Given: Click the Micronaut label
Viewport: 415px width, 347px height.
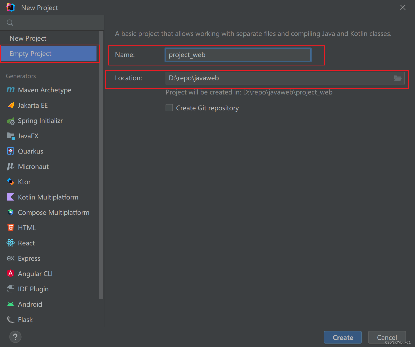Looking at the screenshot, I should [x=33, y=167].
